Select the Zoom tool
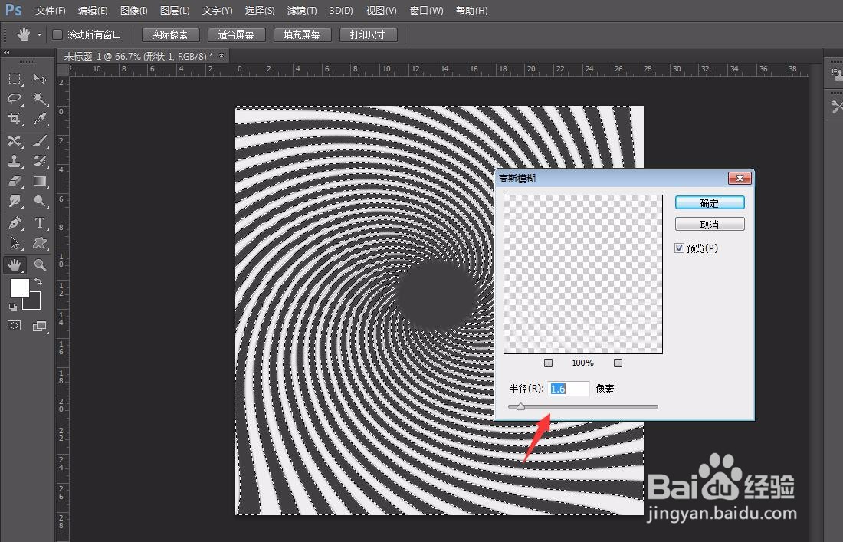 point(39,264)
